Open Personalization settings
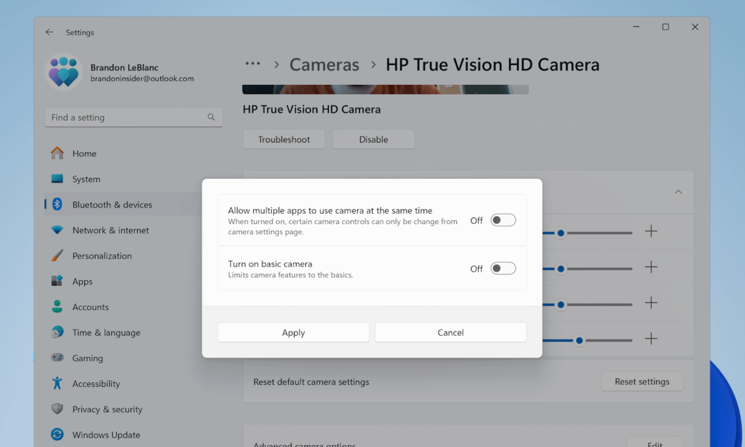 (101, 255)
